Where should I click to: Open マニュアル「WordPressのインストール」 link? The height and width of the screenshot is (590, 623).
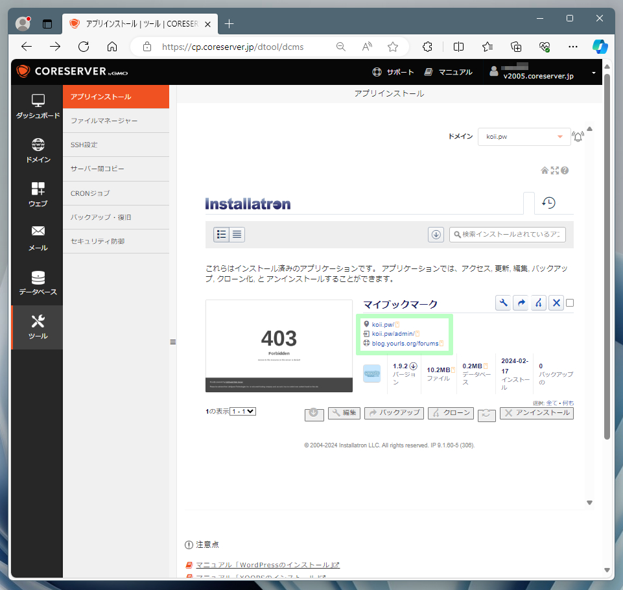[267, 565]
